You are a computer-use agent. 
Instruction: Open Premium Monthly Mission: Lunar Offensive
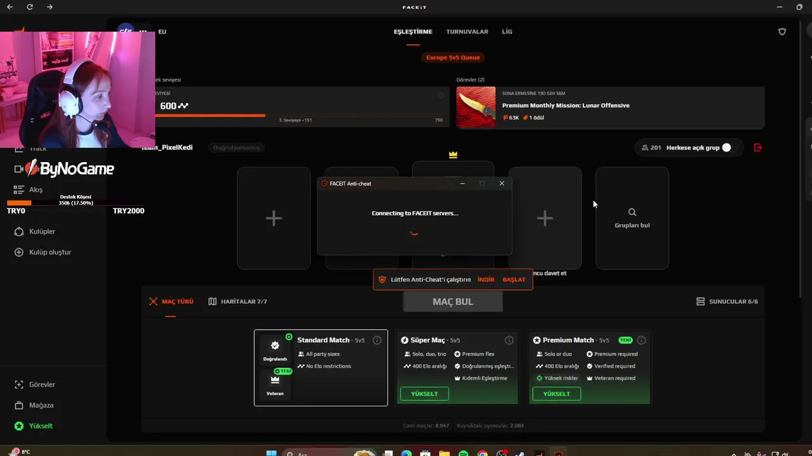[566, 106]
